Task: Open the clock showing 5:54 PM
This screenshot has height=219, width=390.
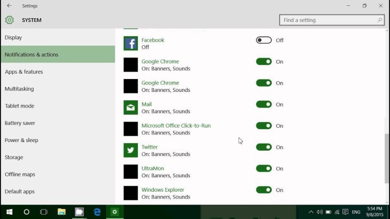Action: [375, 212]
